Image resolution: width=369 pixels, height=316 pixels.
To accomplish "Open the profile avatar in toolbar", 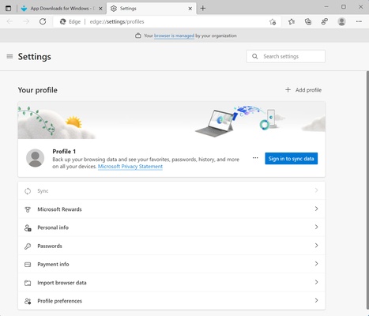I will pyautogui.click(x=341, y=21).
